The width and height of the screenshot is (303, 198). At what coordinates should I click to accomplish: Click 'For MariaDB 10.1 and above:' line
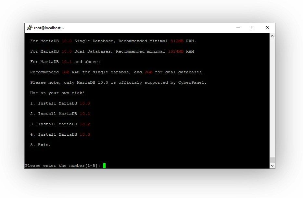65,62
